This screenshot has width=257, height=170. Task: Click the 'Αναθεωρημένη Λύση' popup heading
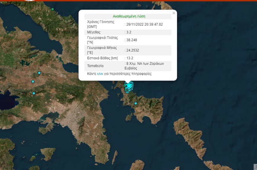[x=129, y=17]
